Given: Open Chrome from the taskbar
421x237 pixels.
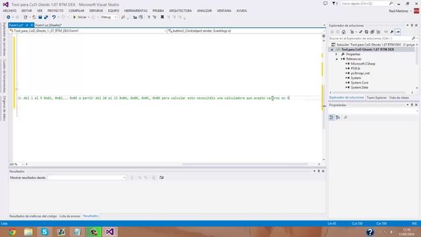Looking at the screenshot, I should 12,232.
